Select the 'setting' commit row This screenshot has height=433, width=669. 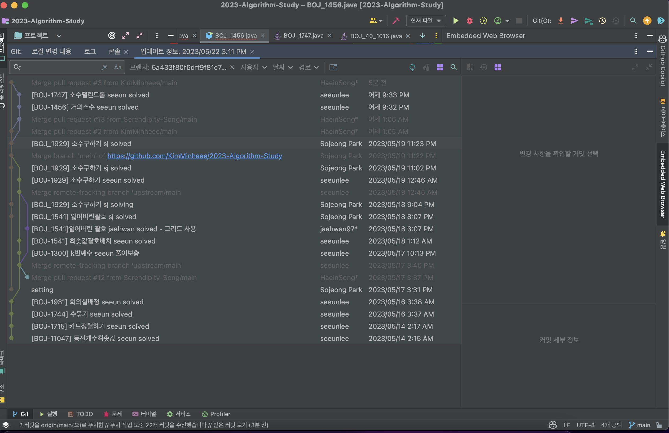click(234, 290)
